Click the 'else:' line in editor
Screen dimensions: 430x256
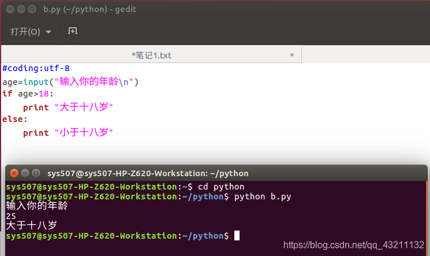15,119
